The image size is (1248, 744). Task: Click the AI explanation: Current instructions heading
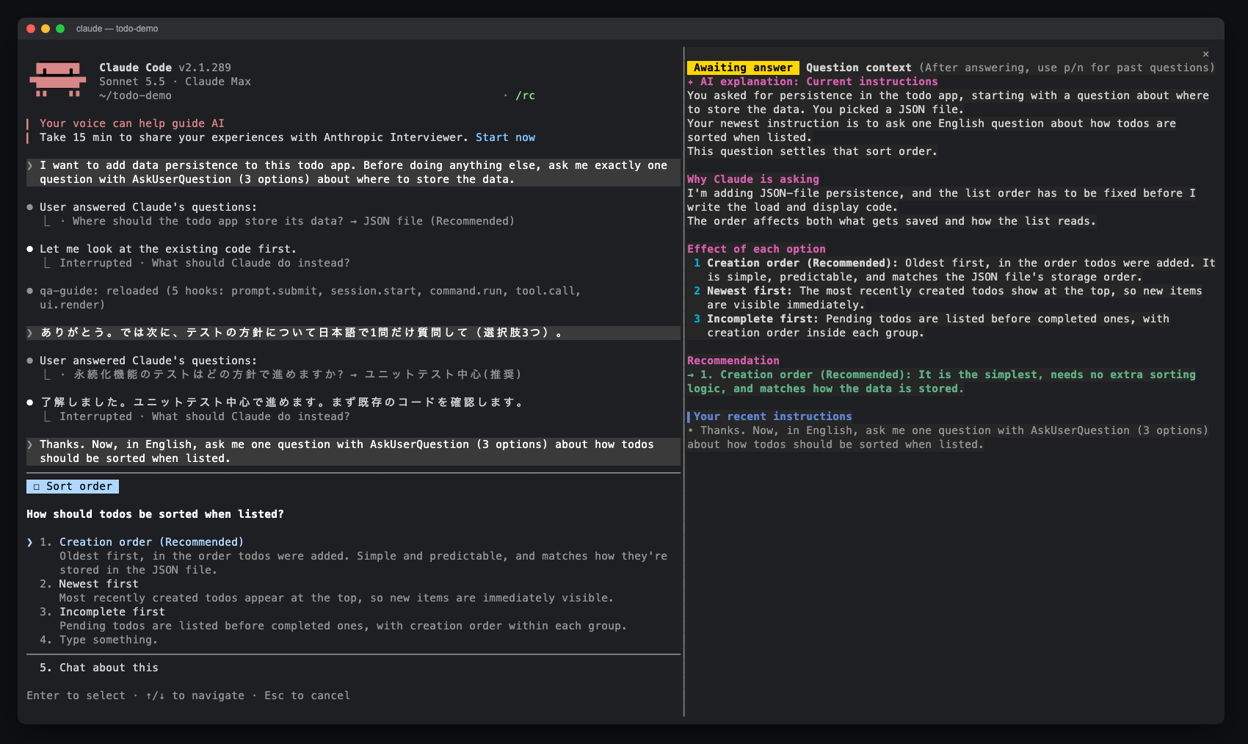(x=813, y=82)
